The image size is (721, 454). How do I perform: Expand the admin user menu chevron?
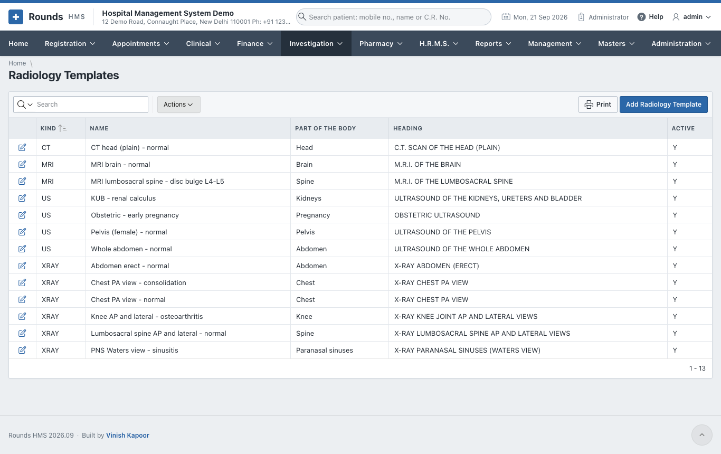tap(708, 17)
